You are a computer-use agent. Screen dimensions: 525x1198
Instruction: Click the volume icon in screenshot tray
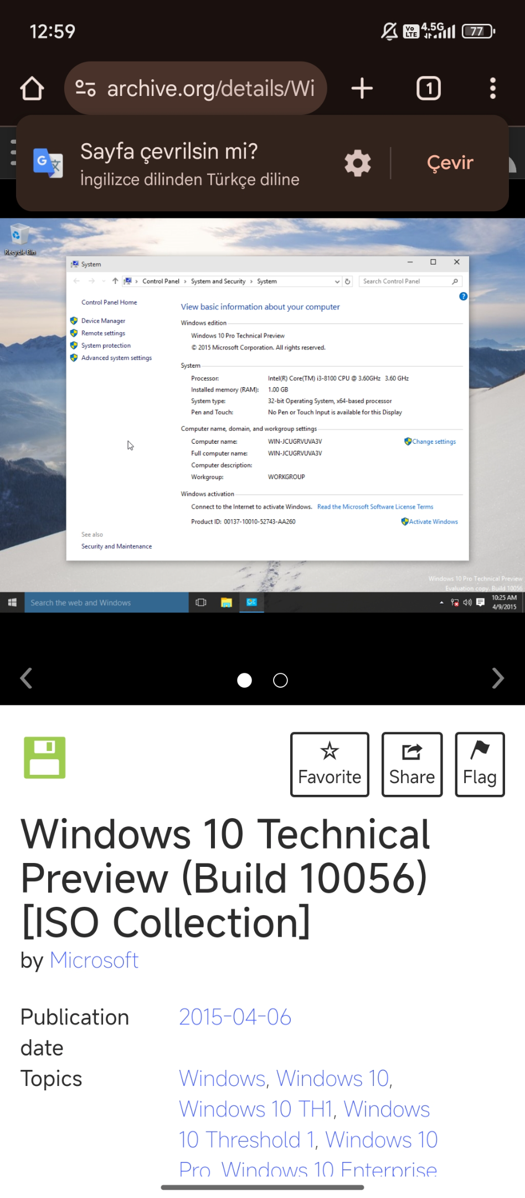pyautogui.click(x=467, y=602)
